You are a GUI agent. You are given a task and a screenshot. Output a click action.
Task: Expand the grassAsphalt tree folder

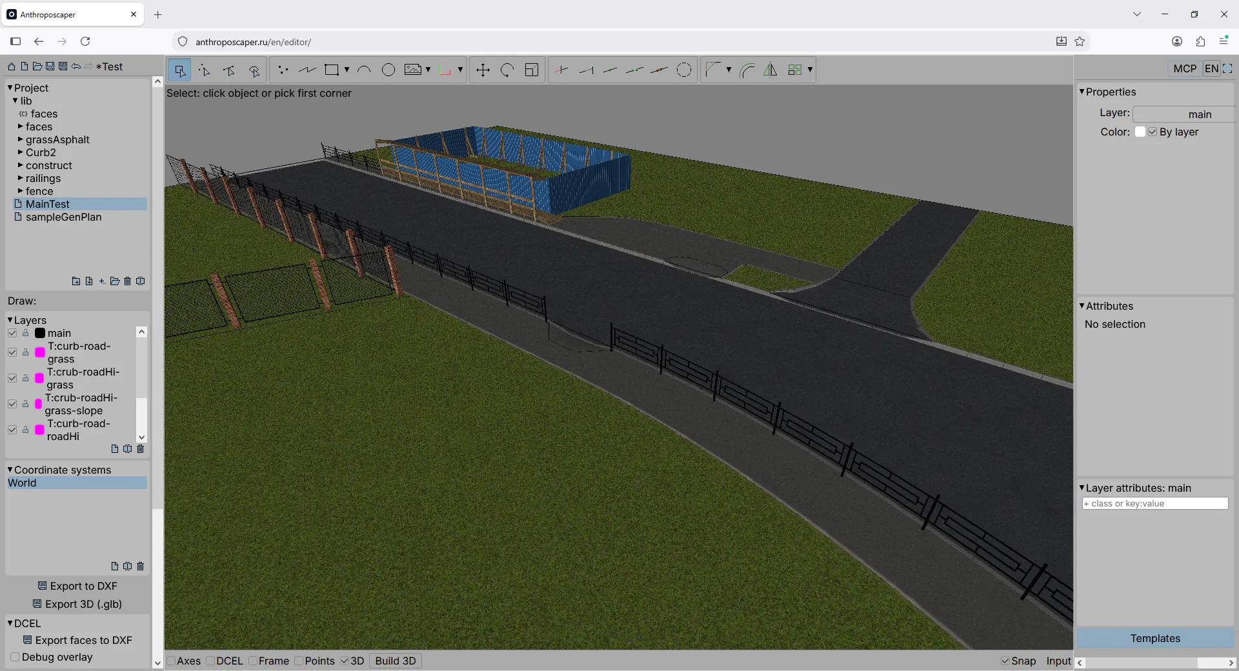click(x=21, y=139)
